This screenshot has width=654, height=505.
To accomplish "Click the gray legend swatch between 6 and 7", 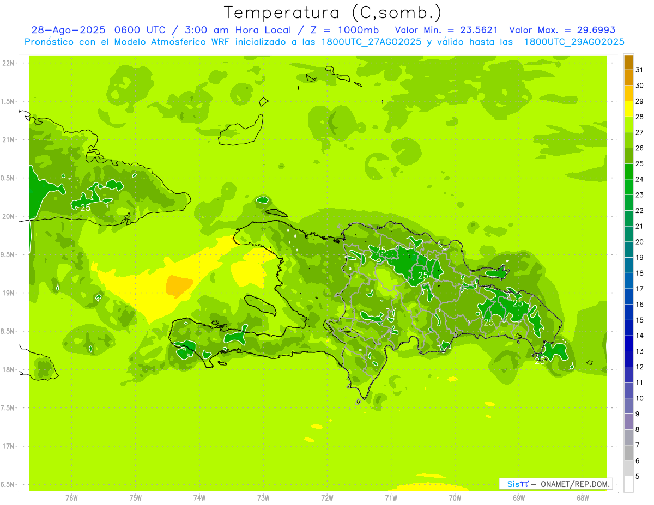I will 628,453.
